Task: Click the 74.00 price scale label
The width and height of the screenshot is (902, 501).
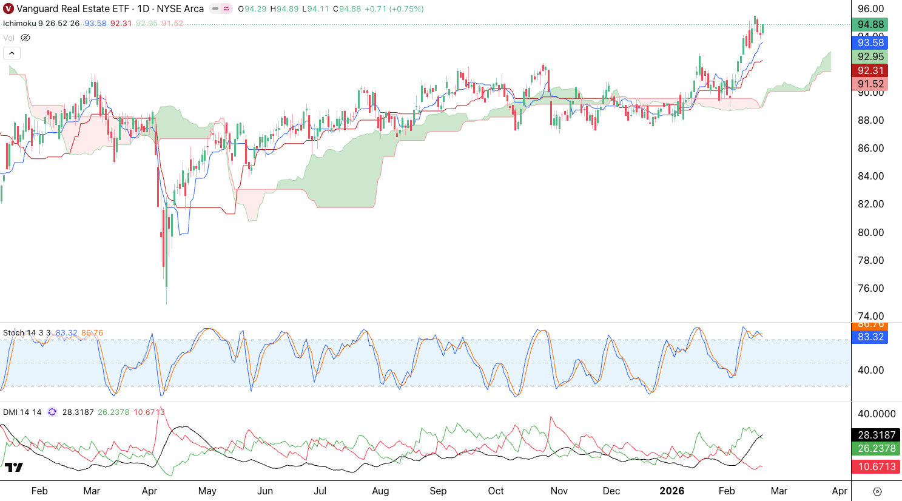Action: pyautogui.click(x=870, y=316)
